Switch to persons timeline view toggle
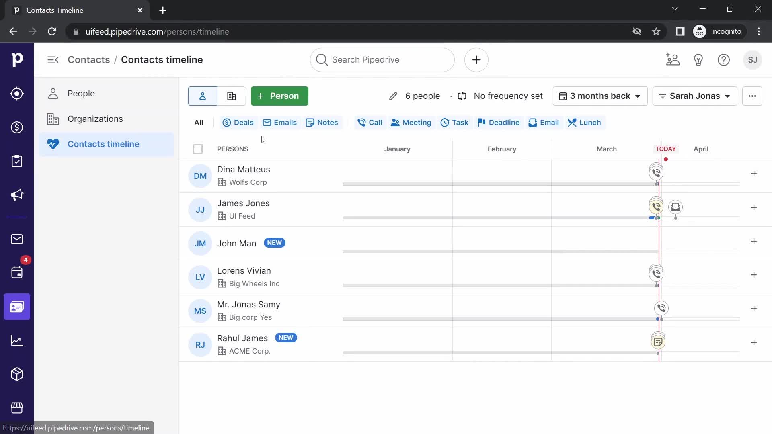The width and height of the screenshot is (772, 434). 203,96
